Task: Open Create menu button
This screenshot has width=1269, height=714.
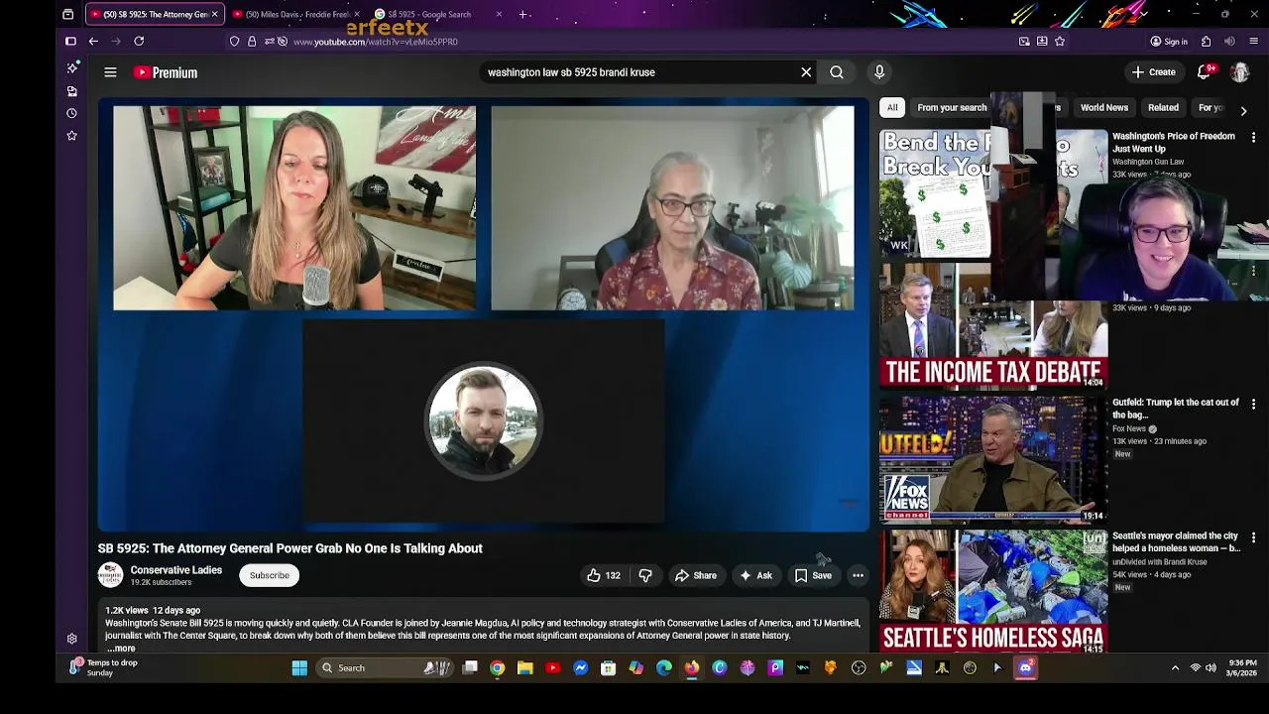Action: (1154, 72)
